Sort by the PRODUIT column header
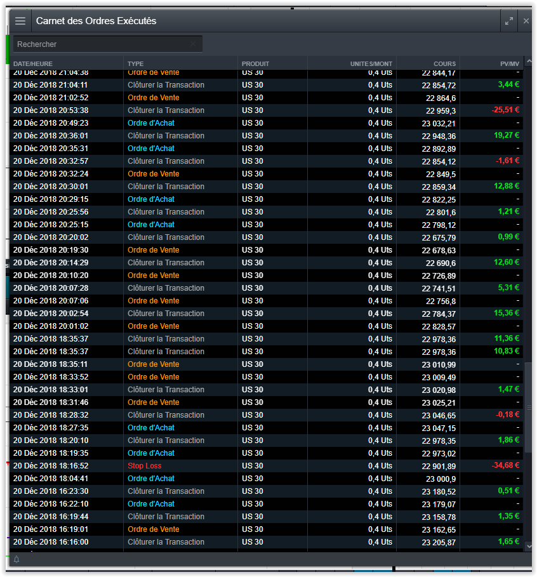Viewport: 537px width, 577px height. coord(255,63)
